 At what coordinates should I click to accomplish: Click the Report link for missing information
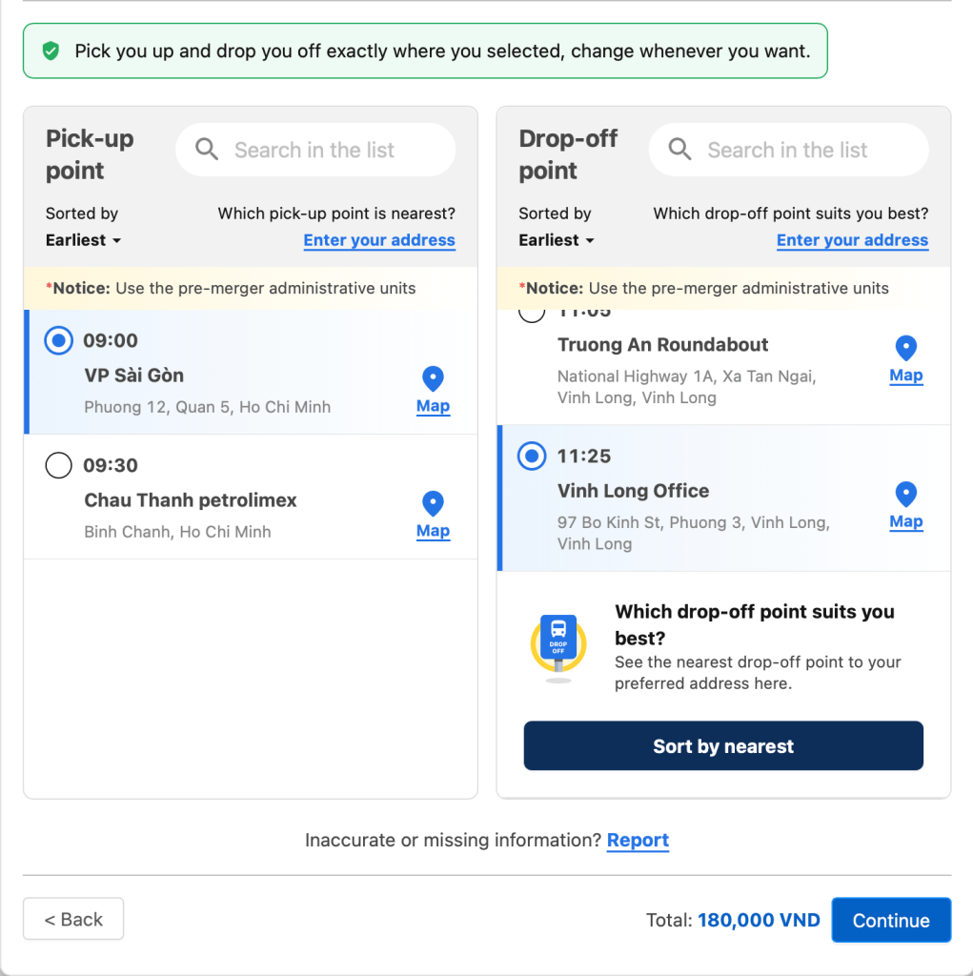click(638, 841)
